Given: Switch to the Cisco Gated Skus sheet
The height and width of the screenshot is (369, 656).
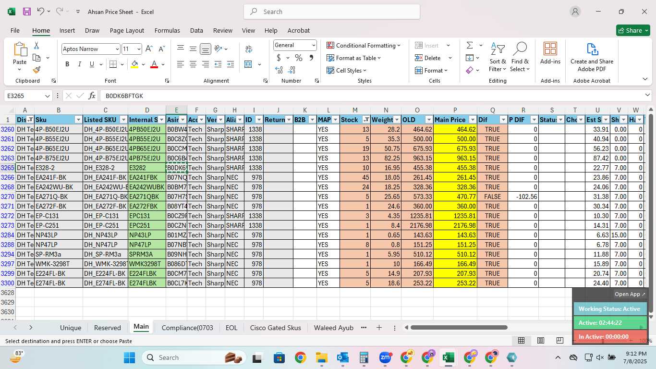Looking at the screenshot, I should coord(276,328).
